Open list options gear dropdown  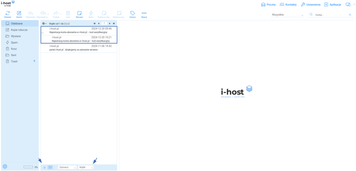[44, 23]
